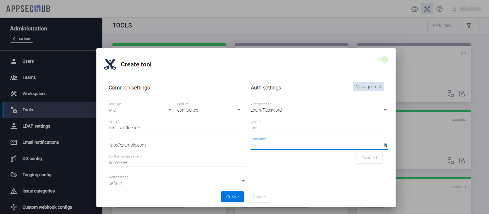The height and width of the screenshot is (214, 489).
Task: Open the briefcase icon in header
Action: (415, 9)
